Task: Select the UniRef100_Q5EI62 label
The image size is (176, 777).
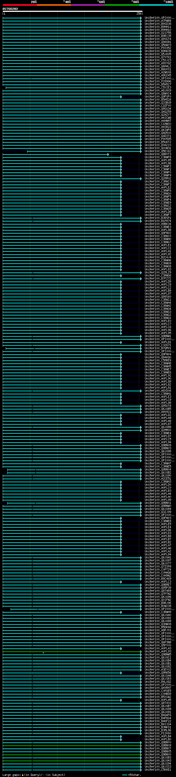Action: (158, 151)
